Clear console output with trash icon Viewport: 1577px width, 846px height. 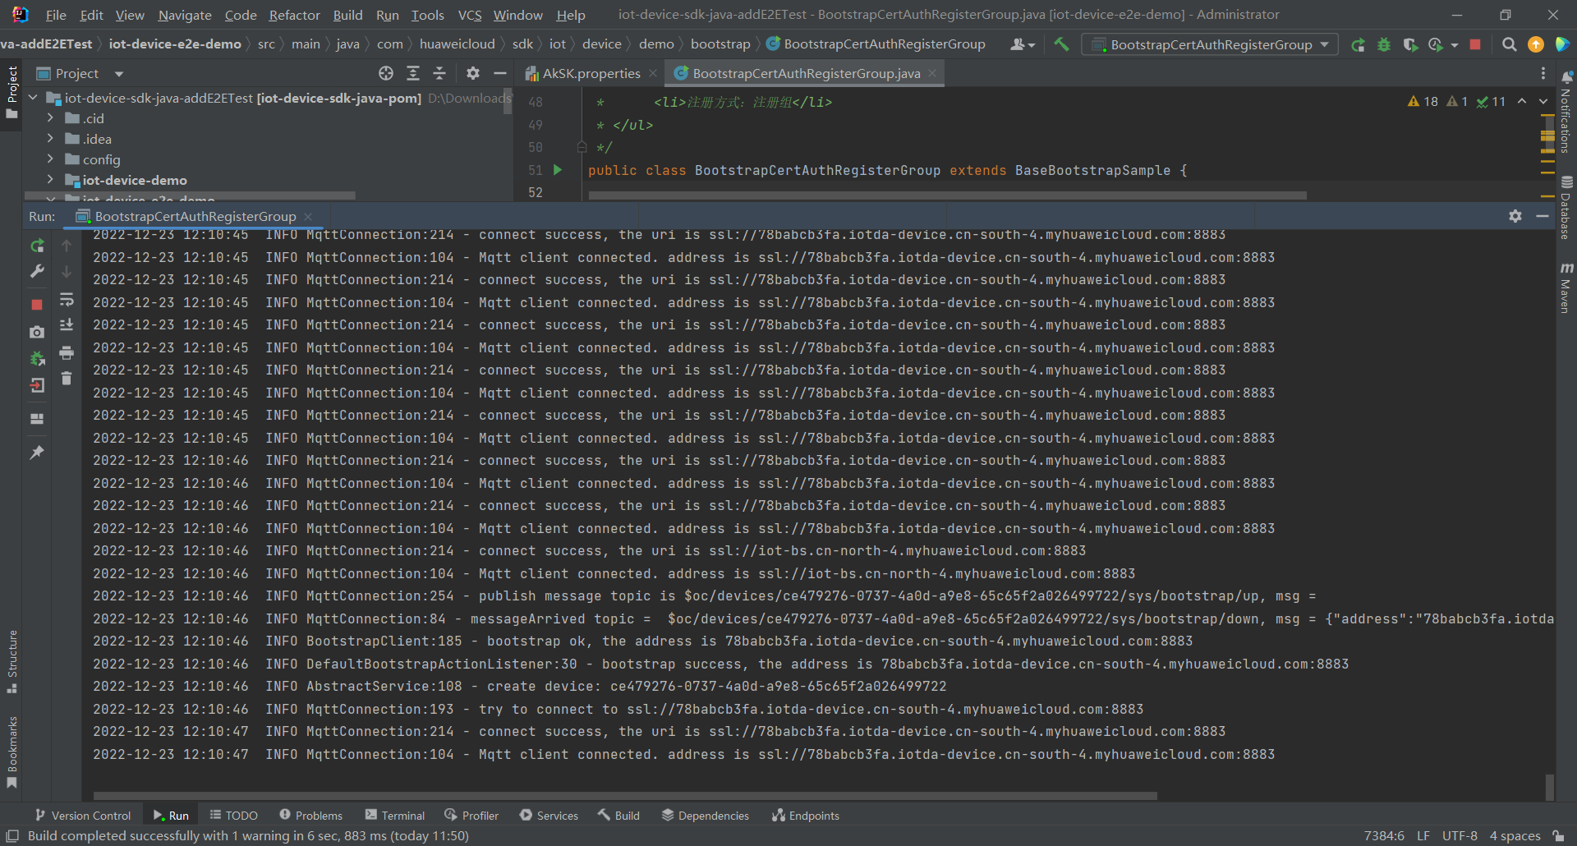point(67,379)
